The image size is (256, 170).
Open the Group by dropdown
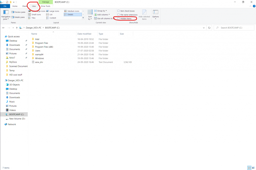100,11
